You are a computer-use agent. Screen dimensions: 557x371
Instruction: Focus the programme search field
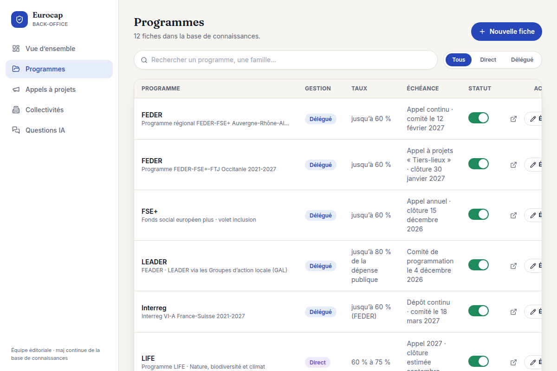(285, 60)
